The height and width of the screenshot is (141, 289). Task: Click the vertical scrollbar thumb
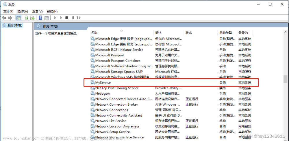click(286, 79)
